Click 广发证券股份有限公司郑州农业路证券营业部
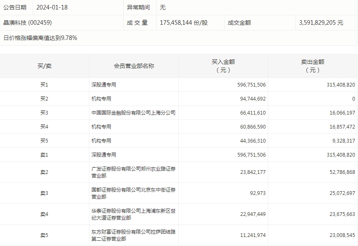This screenshot has width=358, height=246. point(133,172)
